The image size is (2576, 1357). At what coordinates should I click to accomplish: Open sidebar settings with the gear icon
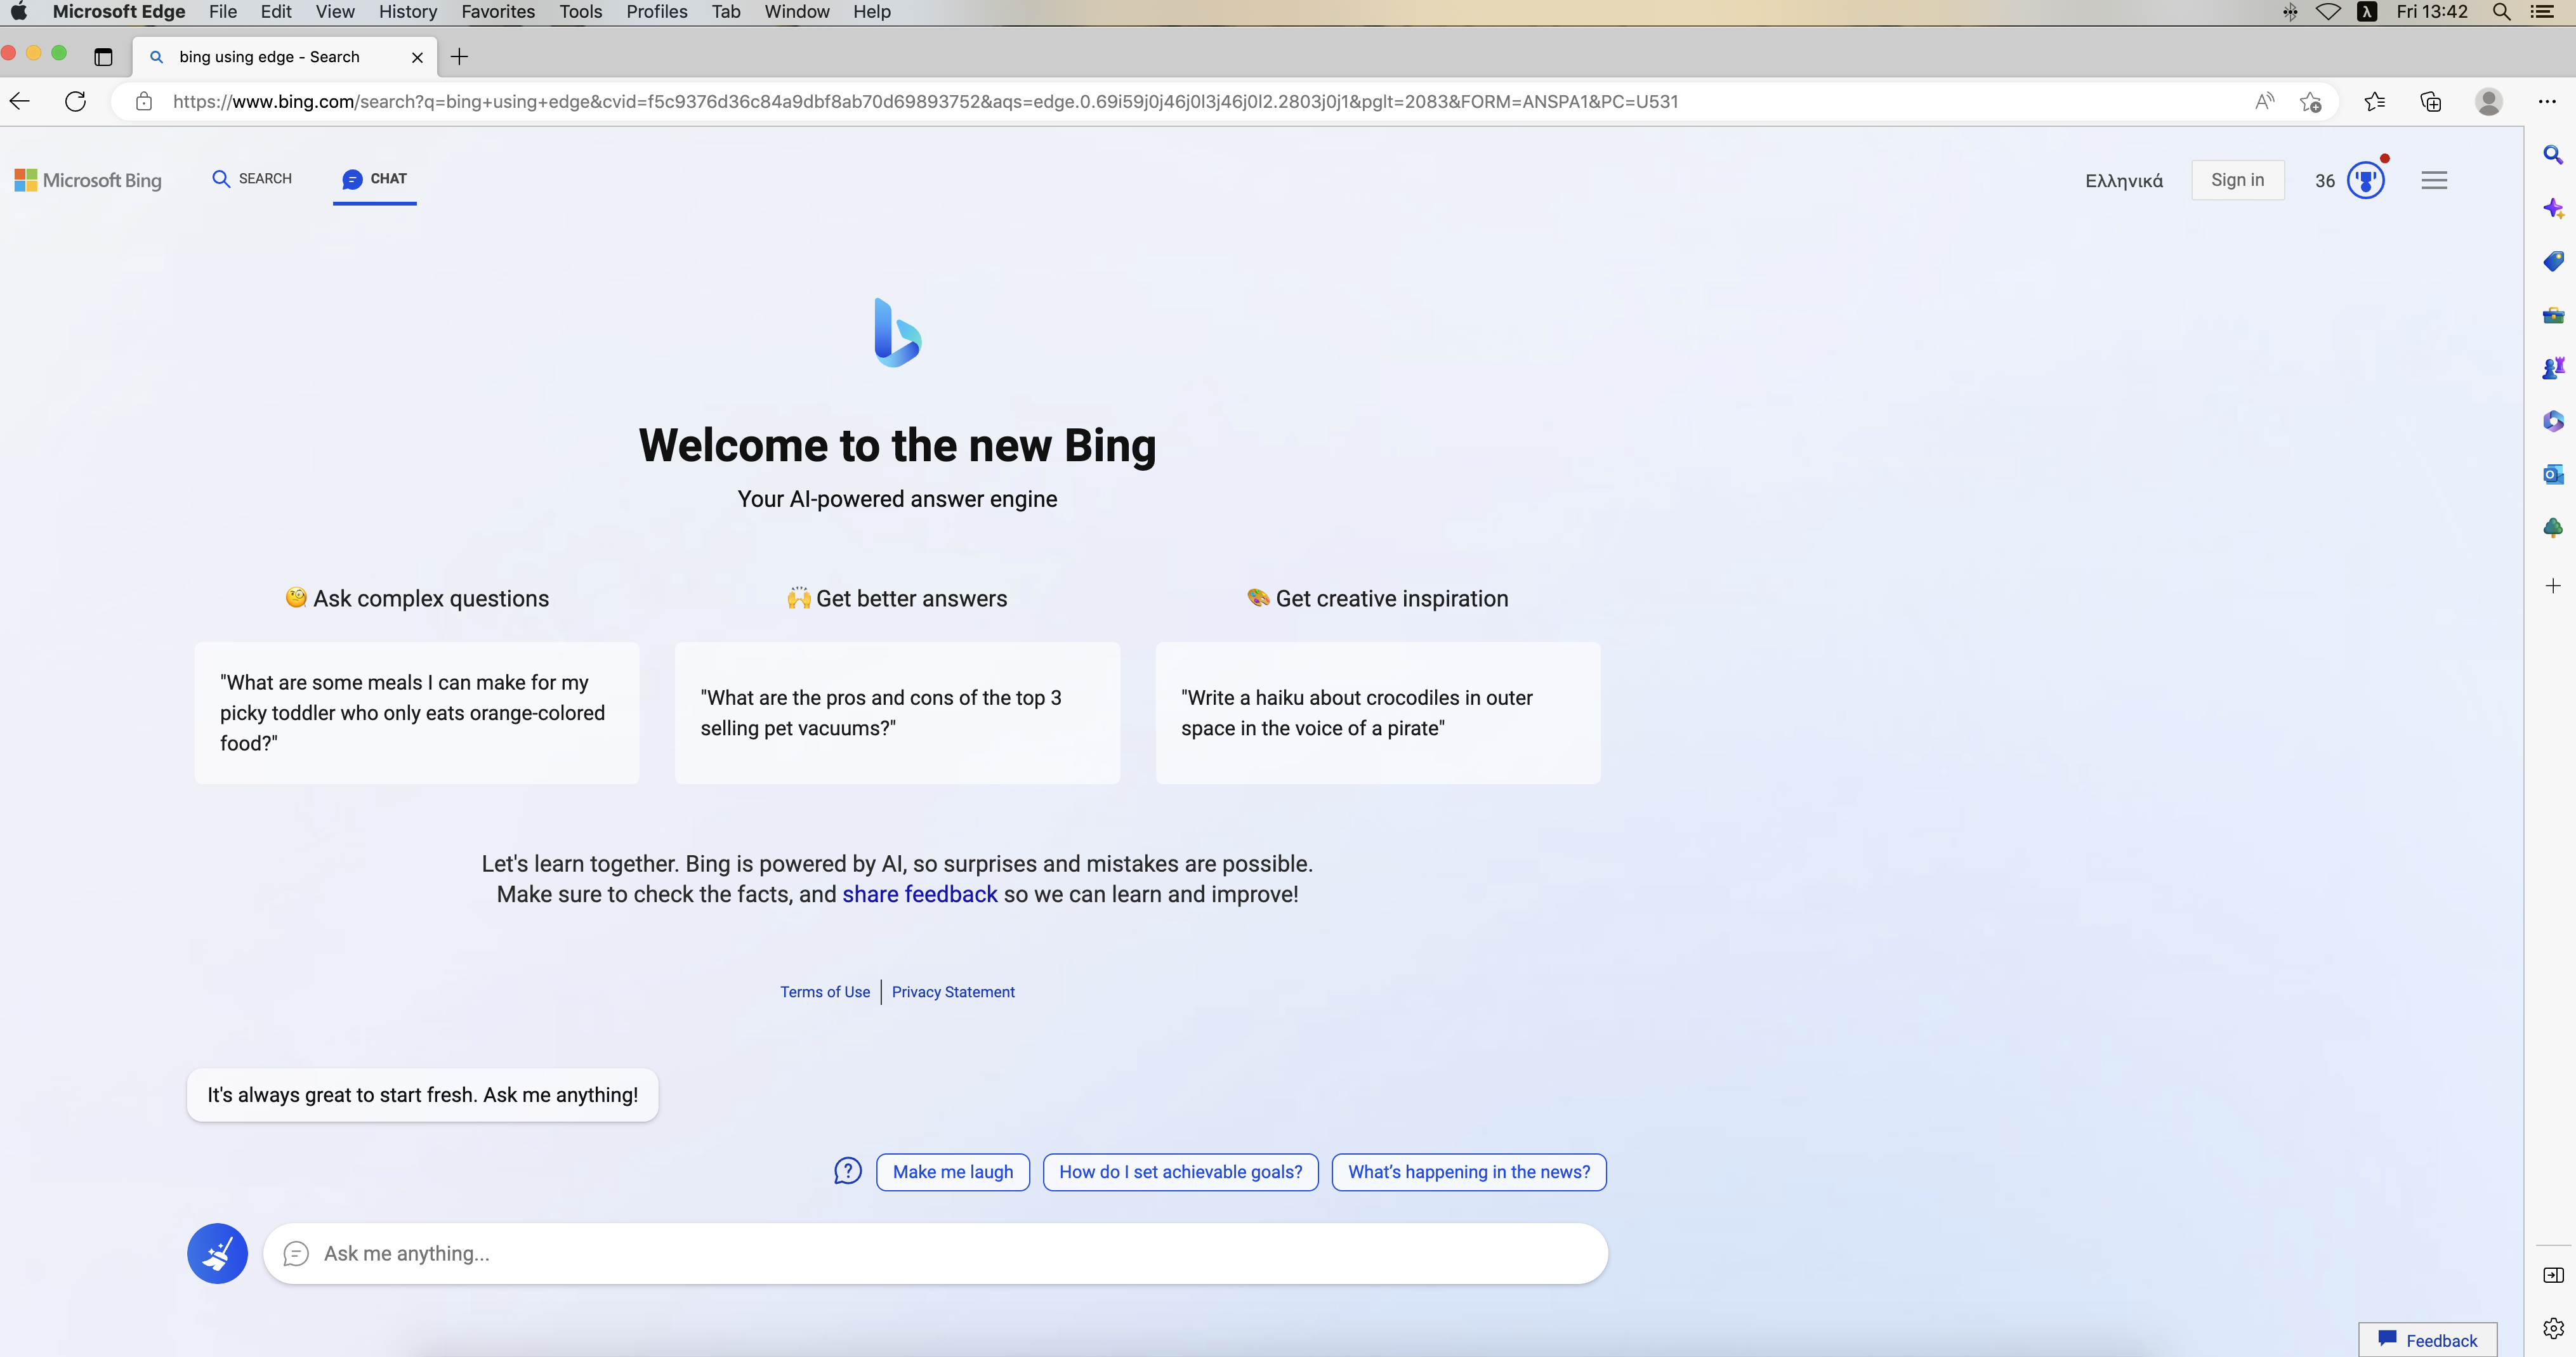point(2553,1327)
